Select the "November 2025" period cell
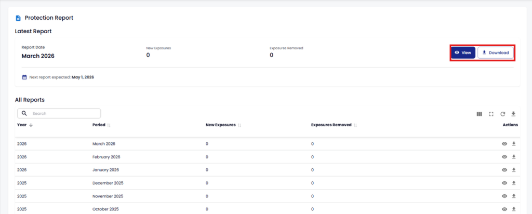This screenshot has width=532, height=214. pos(108,196)
